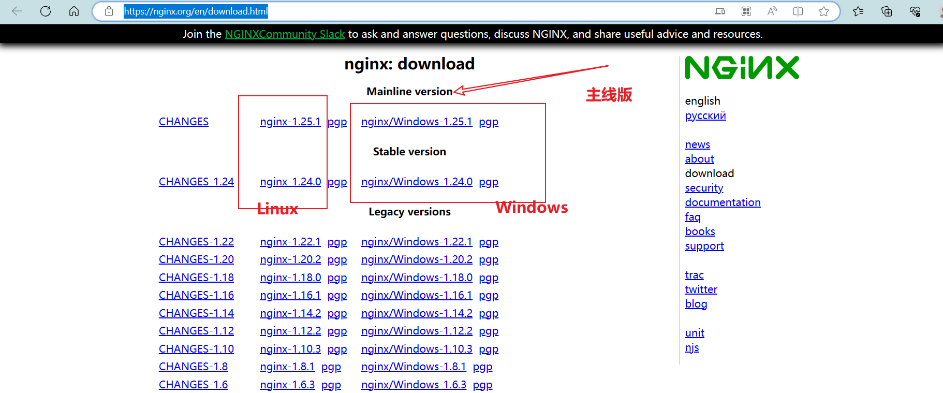The height and width of the screenshot is (393, 943).
Task: Reload the page with refresh icon
Action: (x=46, y=11)
